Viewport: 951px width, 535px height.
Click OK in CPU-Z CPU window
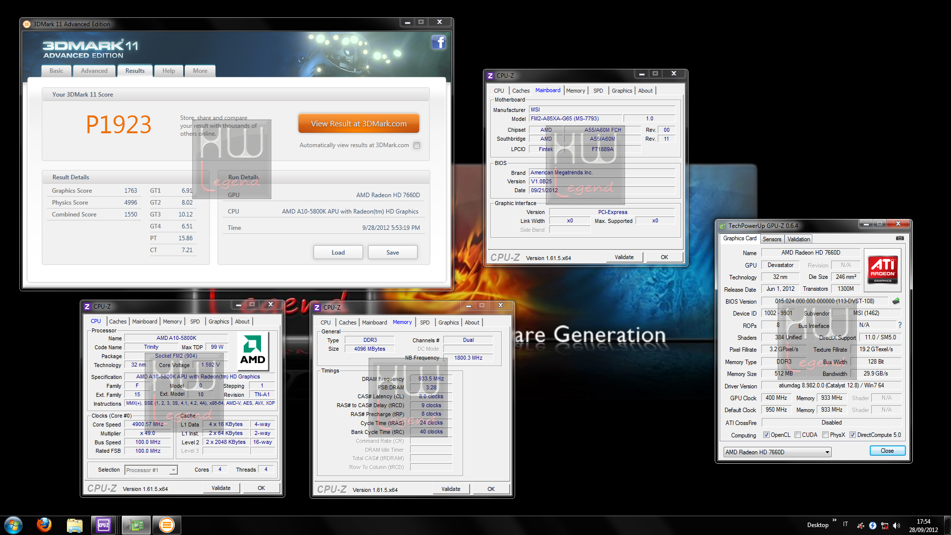tap(261, 488)
